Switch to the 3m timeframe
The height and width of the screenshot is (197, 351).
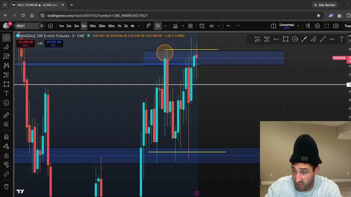77,26
